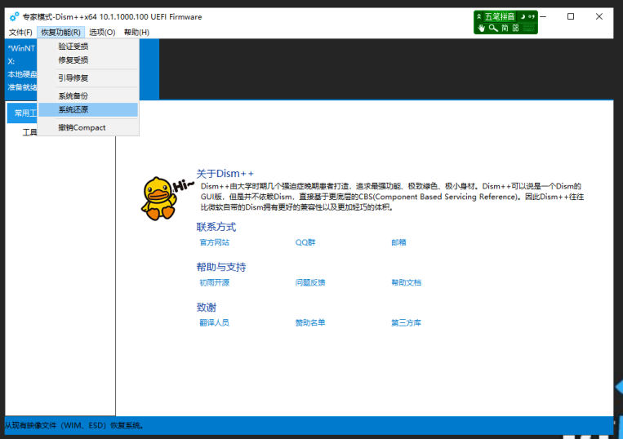The width and height of the screenshot is (623, 439).
Task: Collapse the IME toolbar with chevron arrows
Action: (x=478, y=16)
